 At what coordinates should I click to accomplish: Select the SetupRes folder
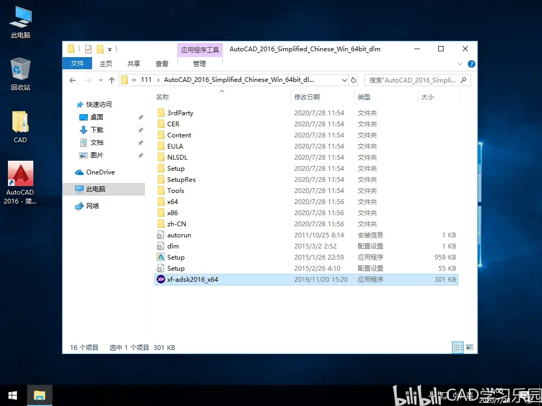coord(306,180)
